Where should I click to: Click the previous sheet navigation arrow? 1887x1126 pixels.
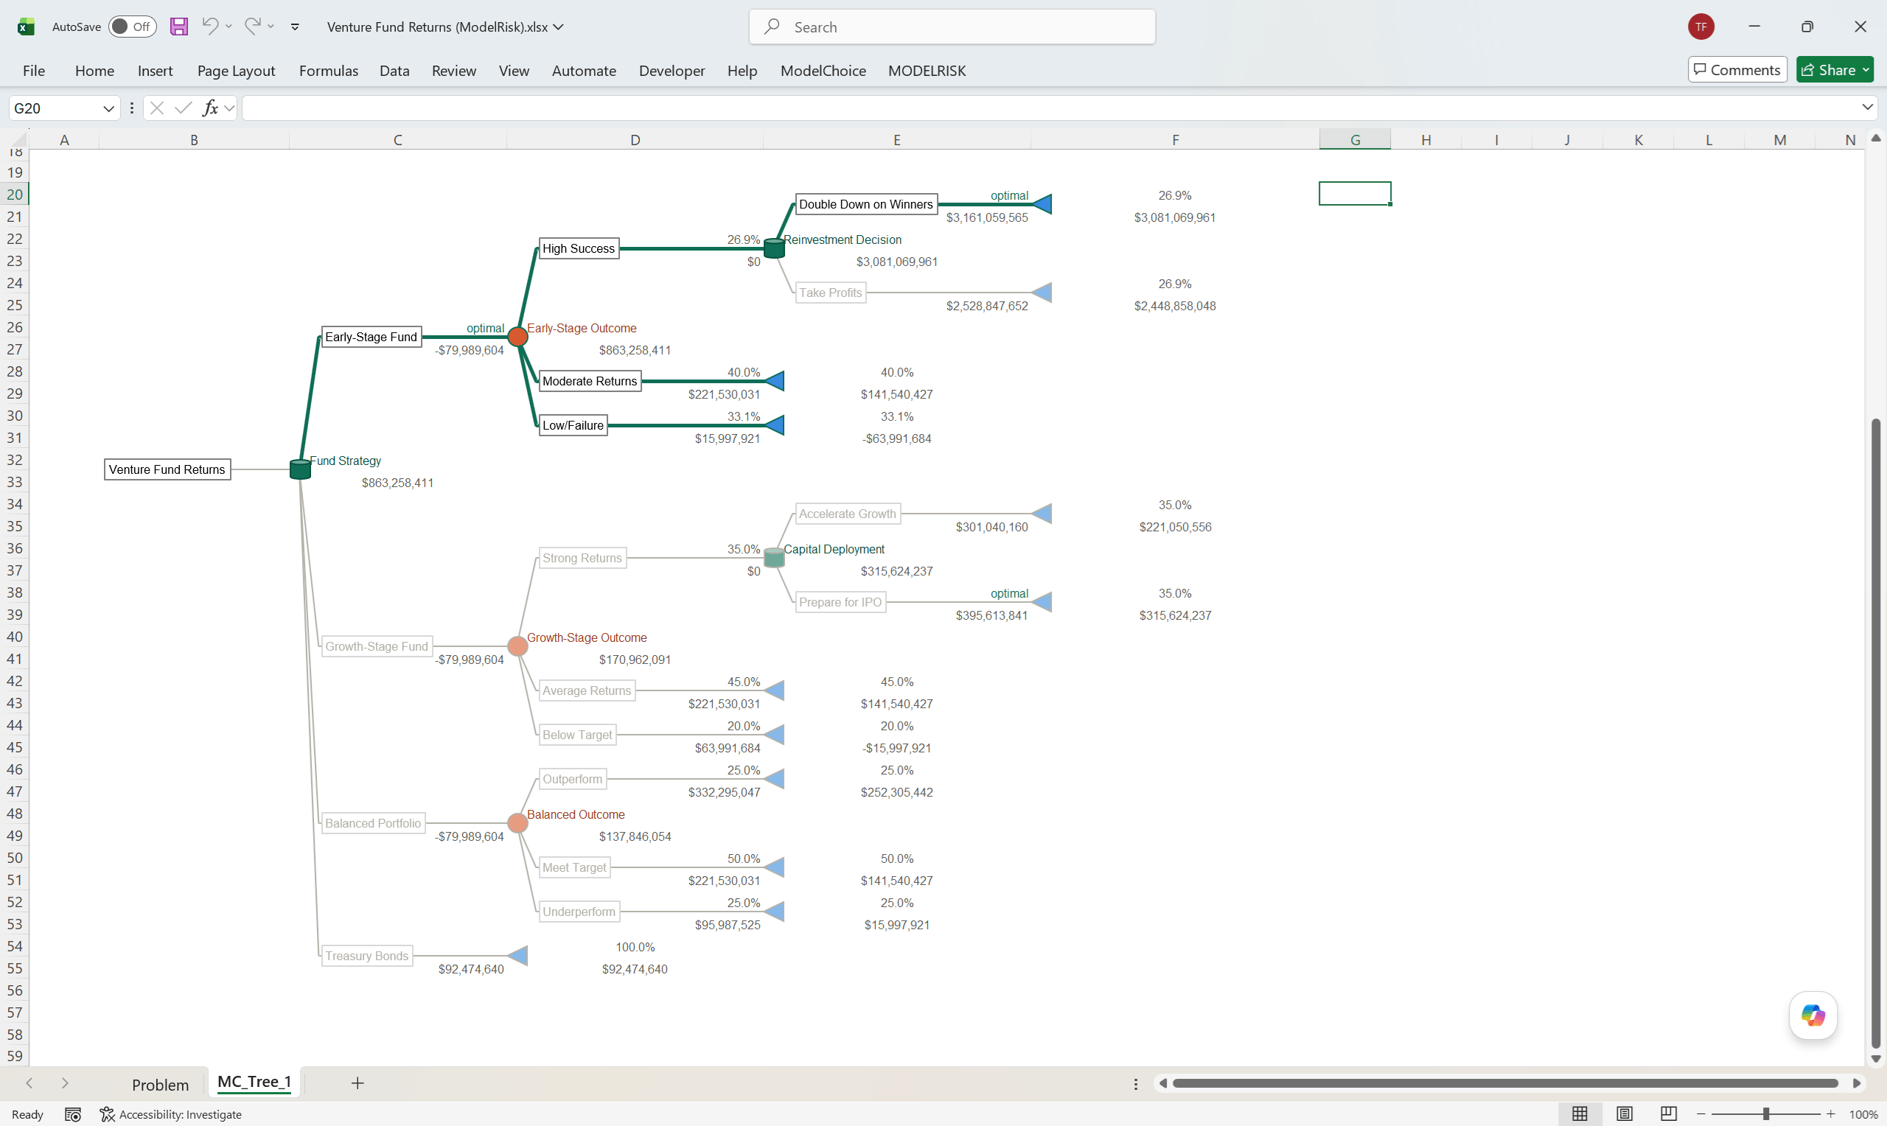[29, 1083]
